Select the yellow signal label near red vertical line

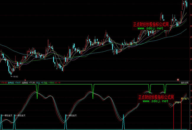tap(178, 102)
